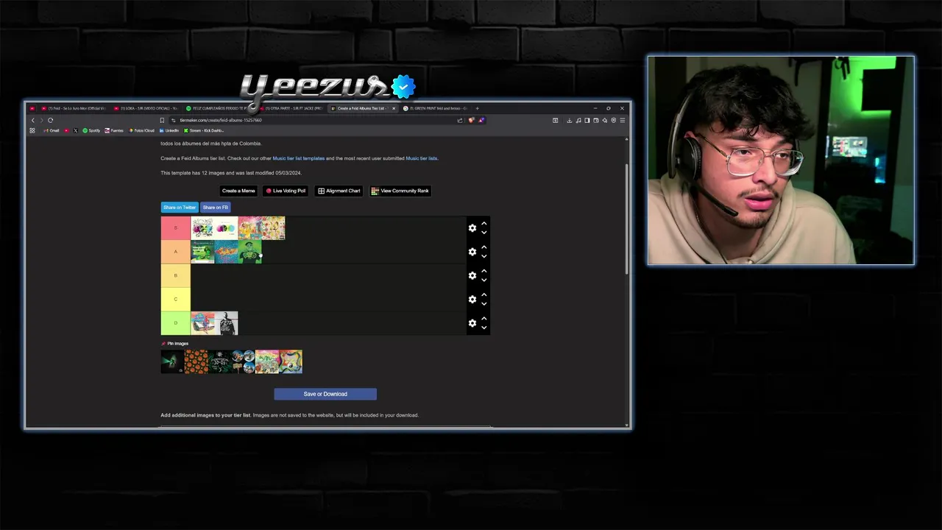Open the Brave Rewards triangle icon
942x530 pixels.
coord(481,120)
